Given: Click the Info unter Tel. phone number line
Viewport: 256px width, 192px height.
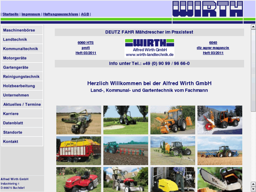Looking at the screenshot, I should click(x=149, y=63).
